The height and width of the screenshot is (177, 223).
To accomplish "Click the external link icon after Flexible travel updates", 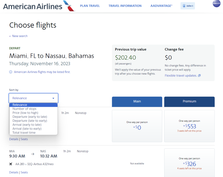I will [x=199, y=76].
